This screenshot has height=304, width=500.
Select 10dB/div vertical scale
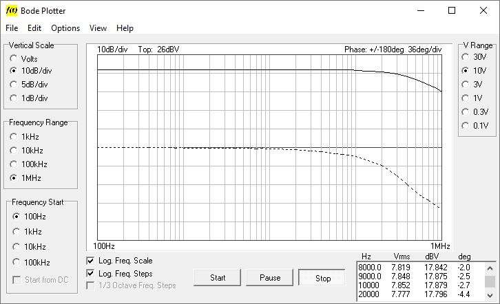(x=13, y=71)
